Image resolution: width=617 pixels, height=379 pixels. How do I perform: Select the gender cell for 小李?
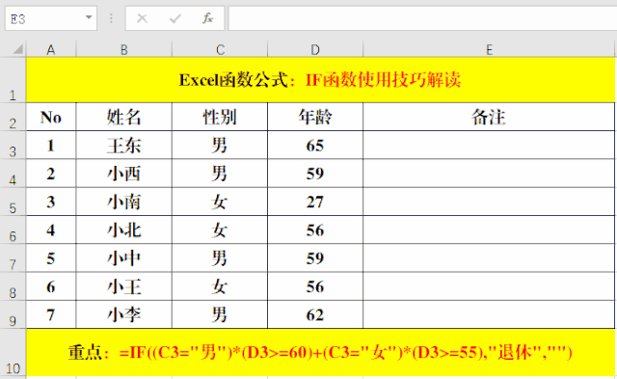(220, 314)
